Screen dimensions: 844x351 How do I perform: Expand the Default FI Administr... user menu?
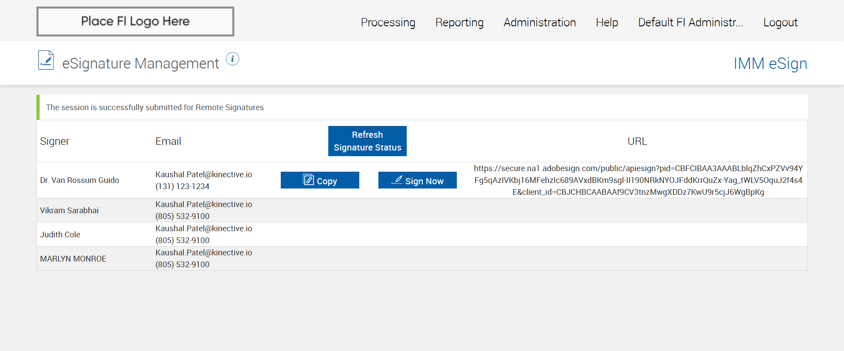690,22
